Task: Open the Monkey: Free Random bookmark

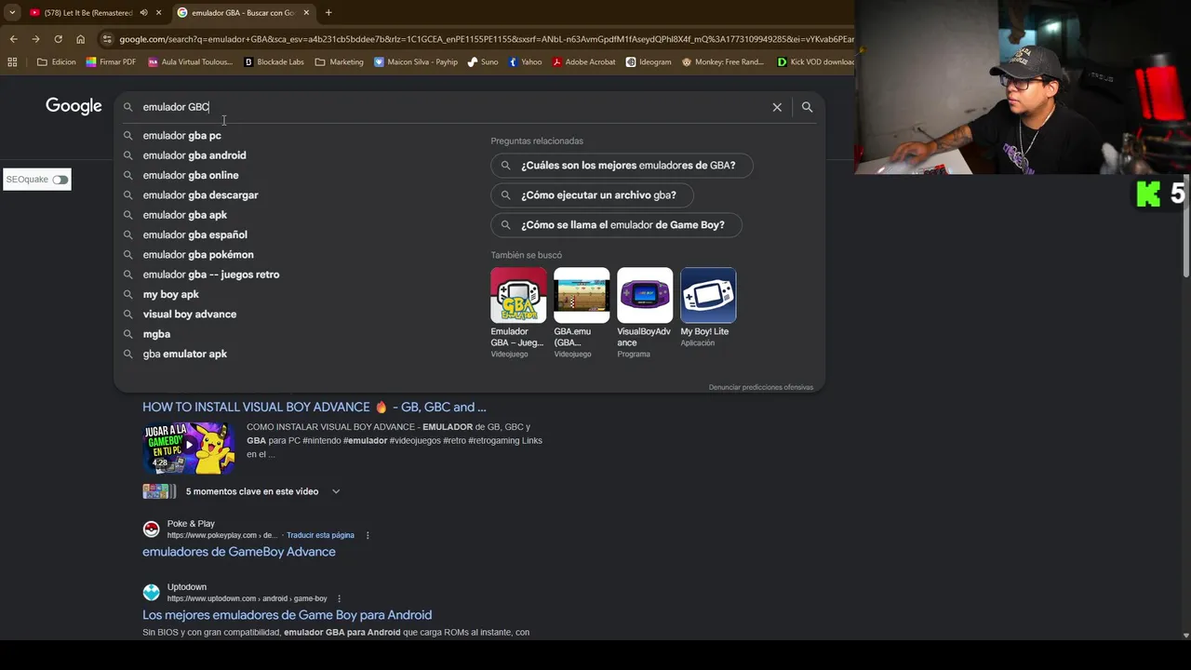Action: pyautogui.click(x=722, y=62)
